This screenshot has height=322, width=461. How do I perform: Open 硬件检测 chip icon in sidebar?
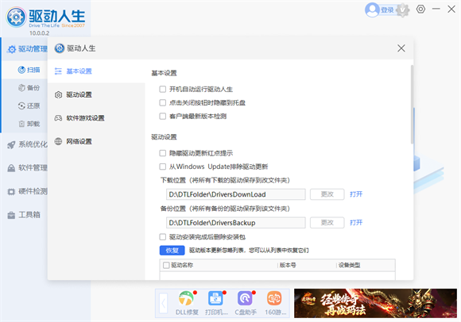(x=11, y=192)
